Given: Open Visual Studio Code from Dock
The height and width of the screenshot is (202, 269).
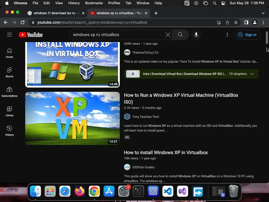Looking at the screenshot, I should pos(168,191).
